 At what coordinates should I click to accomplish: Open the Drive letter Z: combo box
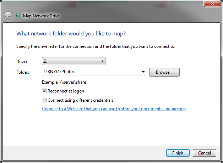click(x=74, y=61)
